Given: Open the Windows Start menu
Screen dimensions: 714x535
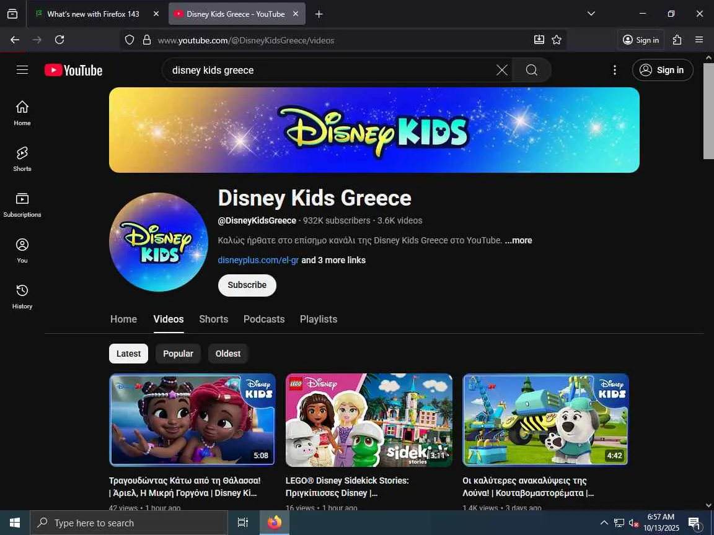Looking at the screenshot, I should pos(15,523).
